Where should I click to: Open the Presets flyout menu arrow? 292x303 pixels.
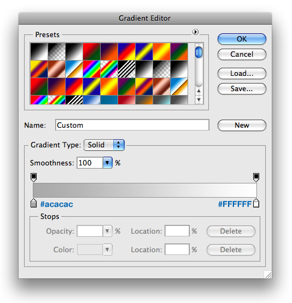pos(195,32)
